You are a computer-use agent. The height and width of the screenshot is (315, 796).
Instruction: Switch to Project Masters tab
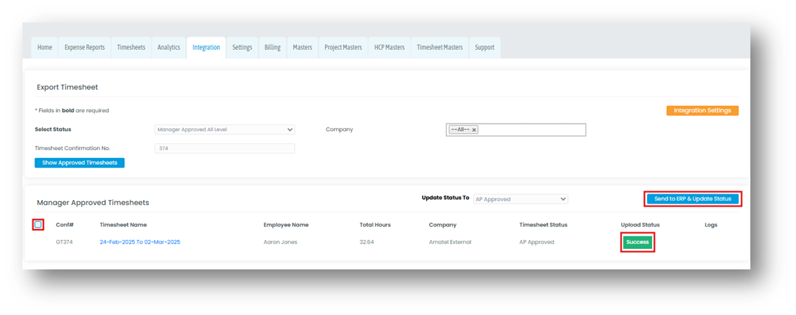coord(343,48)
